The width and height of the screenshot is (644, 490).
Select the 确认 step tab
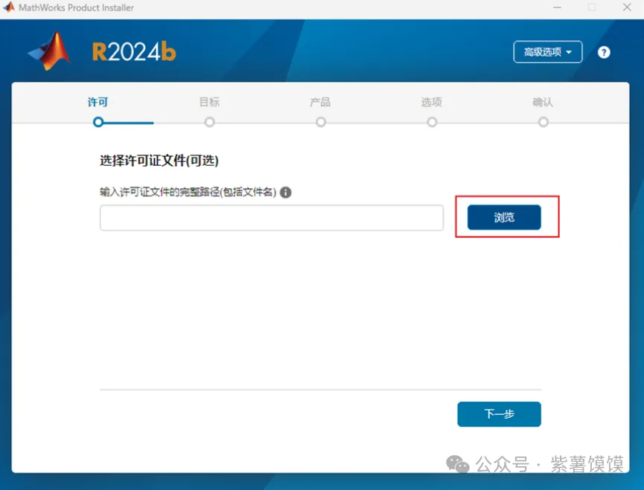(x=543, y=102)
